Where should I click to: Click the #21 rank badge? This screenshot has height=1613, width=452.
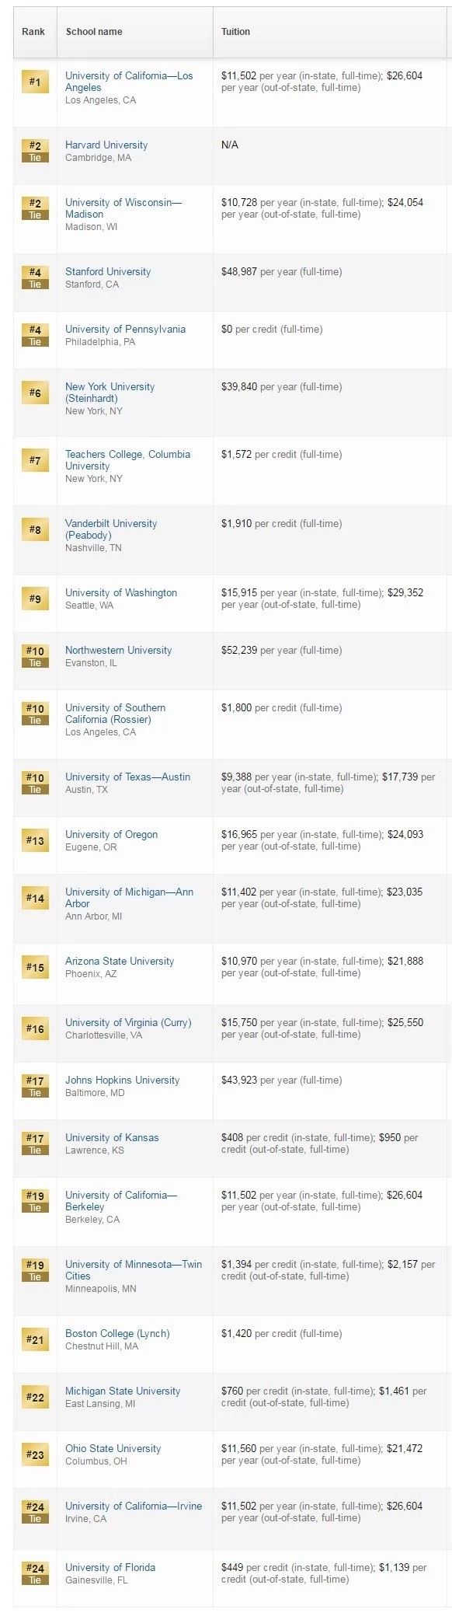coord(35,1339)
